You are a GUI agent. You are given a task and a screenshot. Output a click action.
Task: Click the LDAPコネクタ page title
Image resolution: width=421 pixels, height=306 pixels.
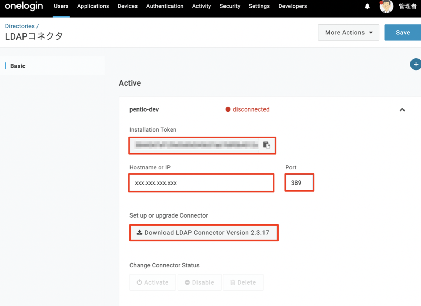(34, 36)
